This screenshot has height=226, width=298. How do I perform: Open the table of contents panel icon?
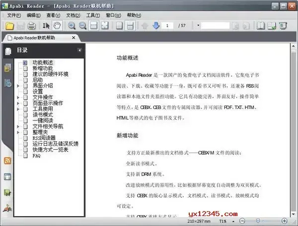tap(8, 51)
